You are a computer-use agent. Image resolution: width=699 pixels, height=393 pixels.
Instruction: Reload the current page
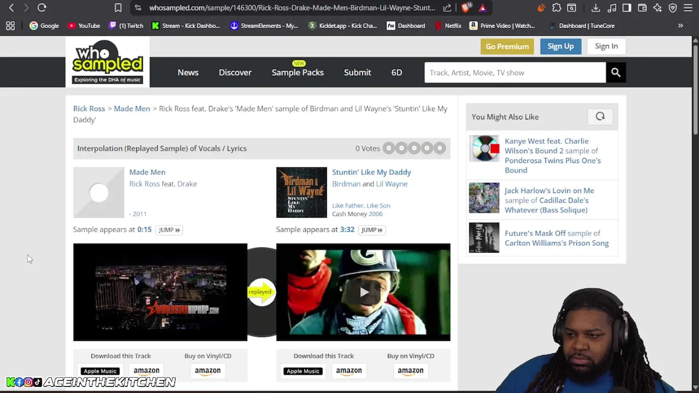[42, 8]
